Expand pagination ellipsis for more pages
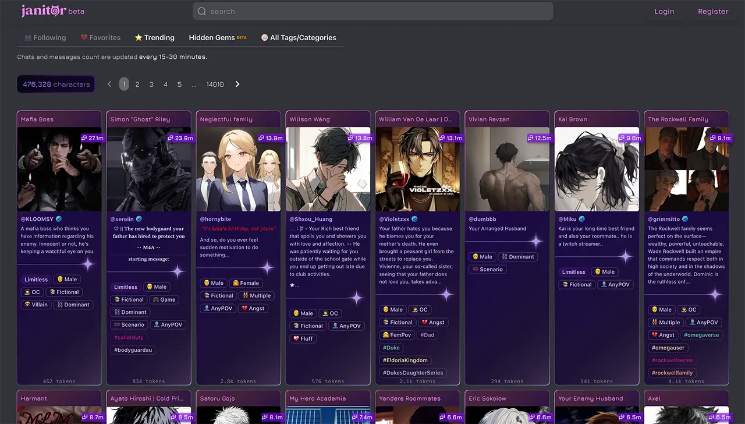Viewport: 745px width, 424px height. [x=194, y=84]
